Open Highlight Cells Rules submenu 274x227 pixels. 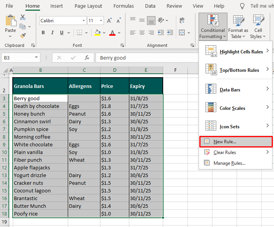[236, 51]
